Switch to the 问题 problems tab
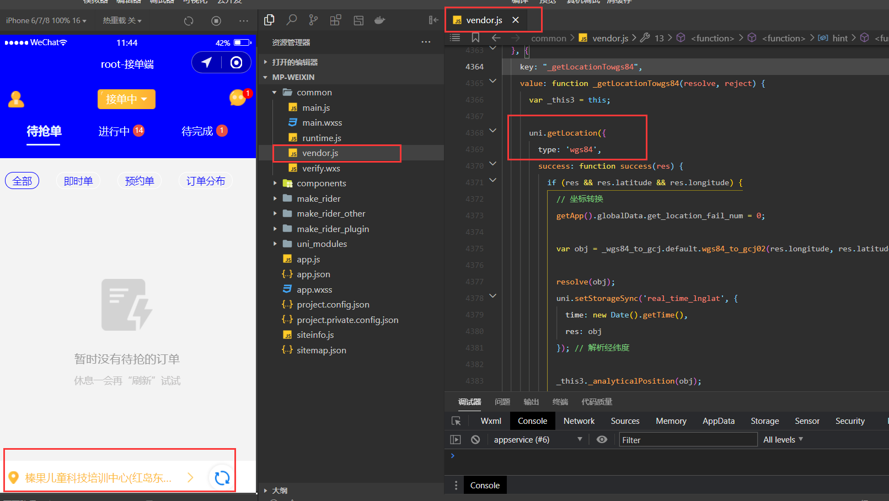This screenshot has width=889, height=501. (x=502, y=402)
